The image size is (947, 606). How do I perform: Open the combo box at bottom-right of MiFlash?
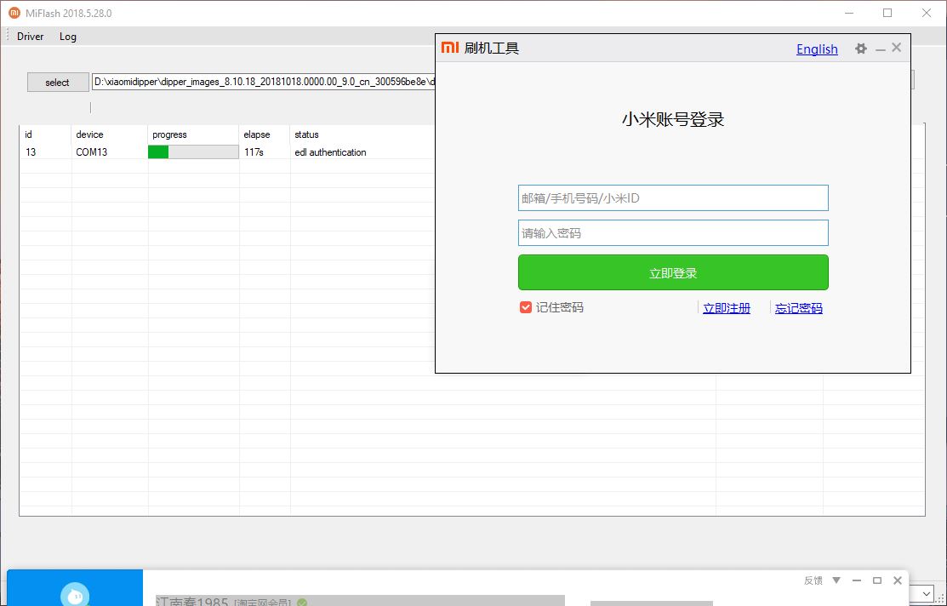point(927,593)
